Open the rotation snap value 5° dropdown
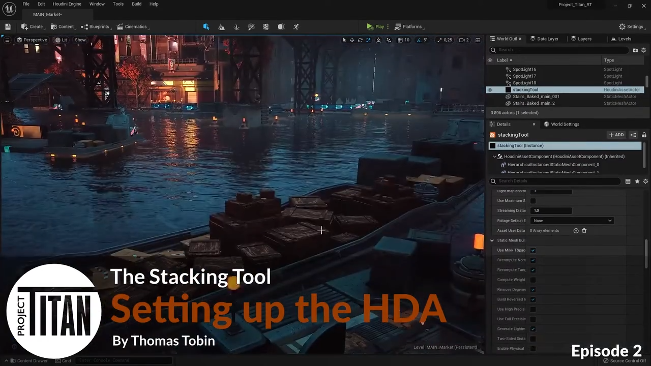 [426, 40]
